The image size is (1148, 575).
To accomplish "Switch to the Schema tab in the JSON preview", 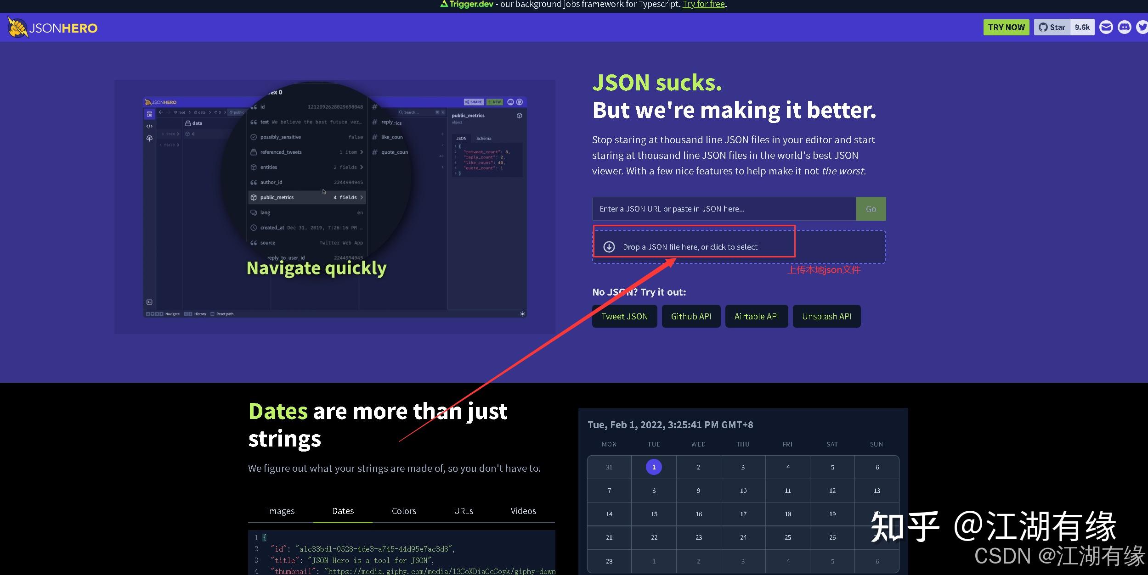I will pos(483,138).
